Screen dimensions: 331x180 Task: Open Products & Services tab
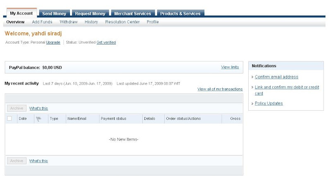click(x=180, y=13)
